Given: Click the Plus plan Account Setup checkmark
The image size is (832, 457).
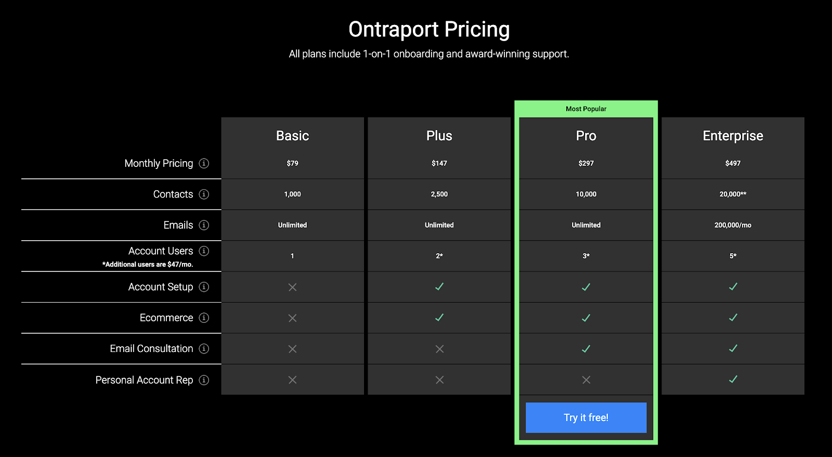Looking at the screenshot, I should (439, 286).
